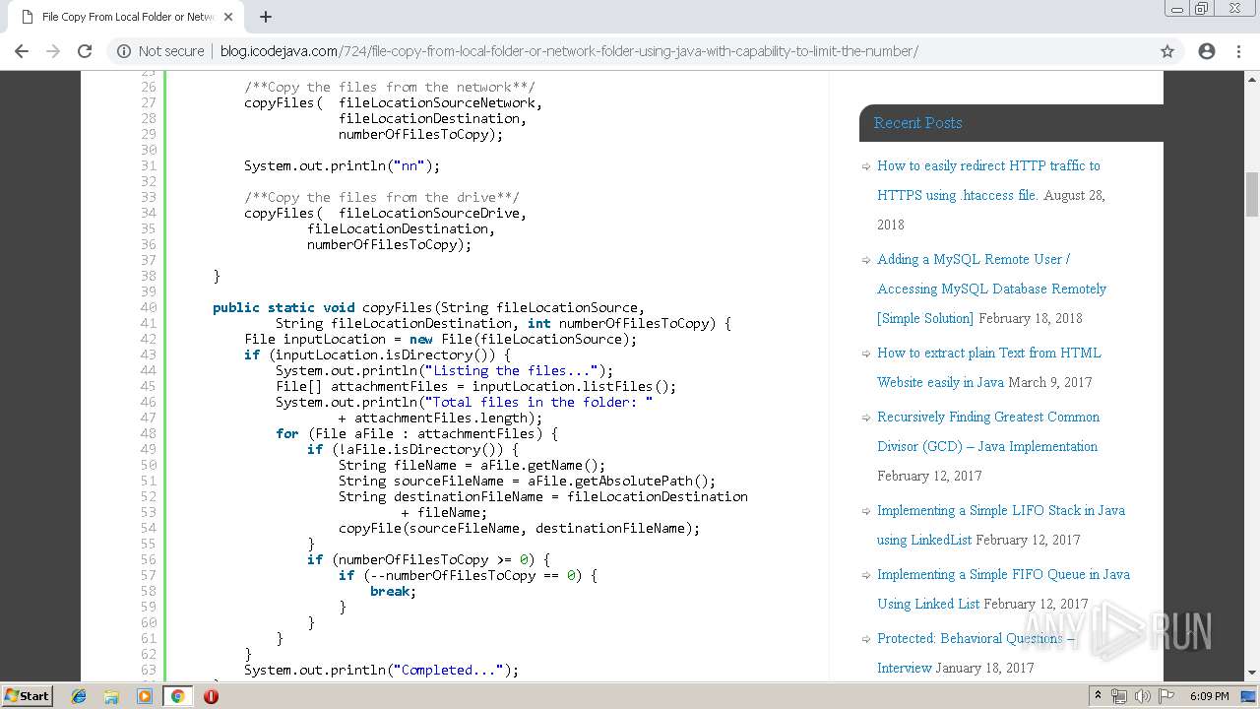This screenshot has width=1260, height=709.
Task: Open 'Implementing a Simple LIFO Stack' post
Action: click(1001, 525)
